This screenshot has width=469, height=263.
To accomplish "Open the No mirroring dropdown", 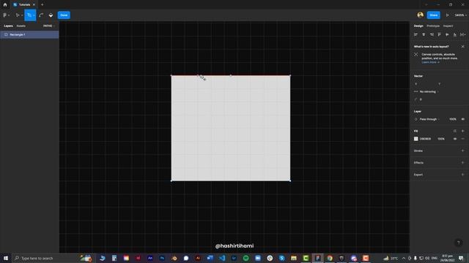I will pos(426,91).
